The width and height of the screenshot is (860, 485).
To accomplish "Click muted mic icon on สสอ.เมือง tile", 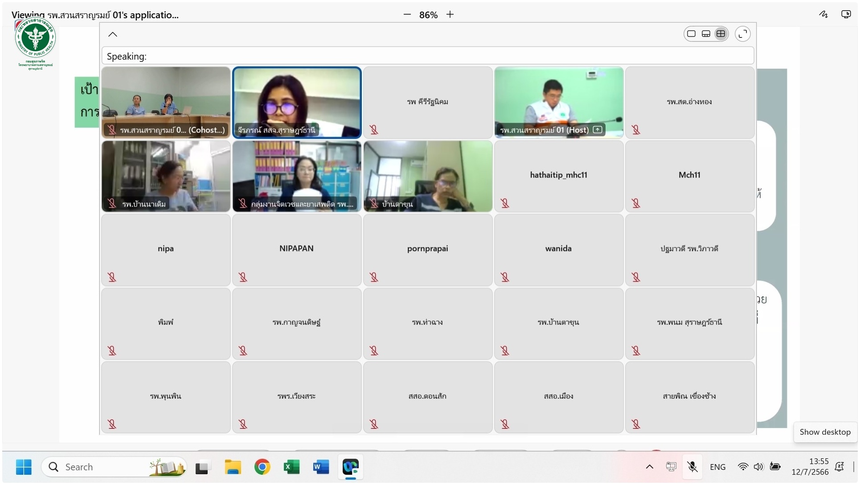I will (x=505, y=424).
